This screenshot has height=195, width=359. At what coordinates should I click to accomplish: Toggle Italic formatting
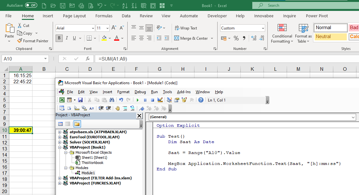tap(67, 38)
